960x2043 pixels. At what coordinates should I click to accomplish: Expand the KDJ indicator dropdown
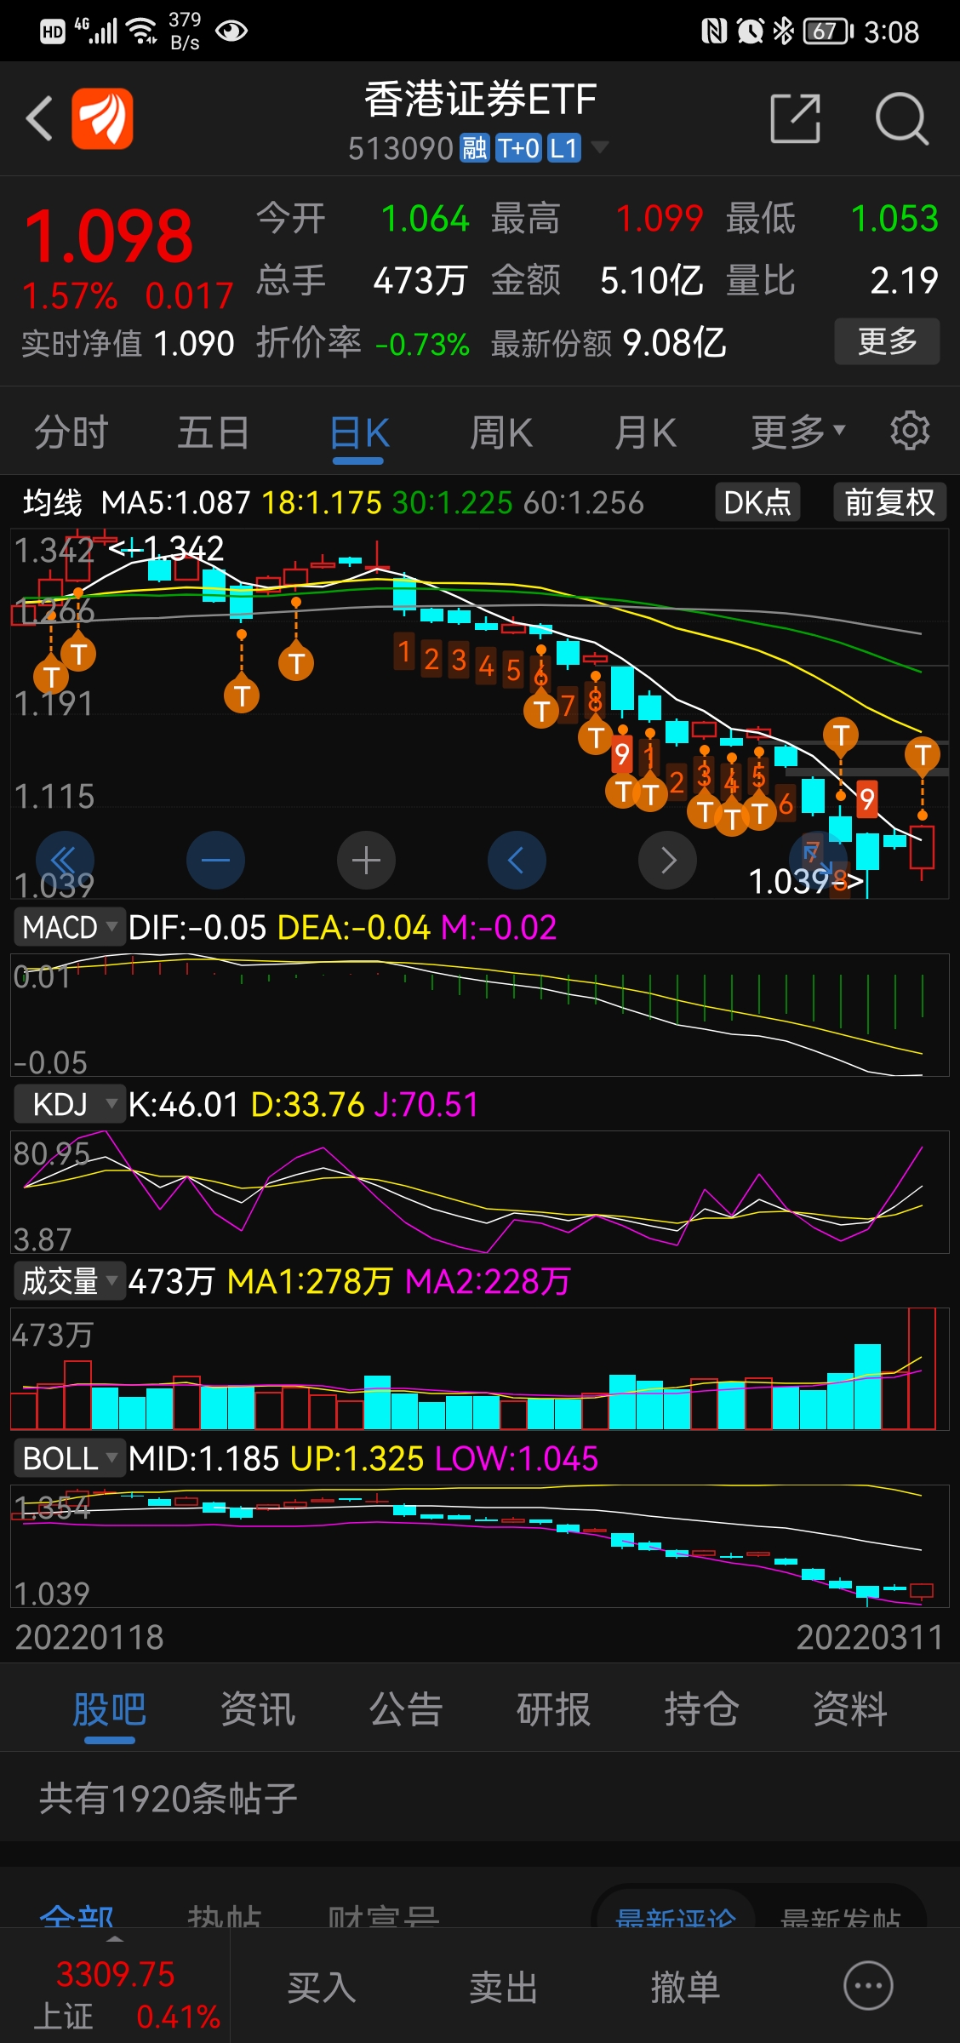click(x=70, y=1104)
